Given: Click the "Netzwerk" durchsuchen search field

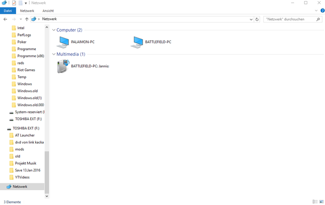Looking at the screenshot, I should point(290,19).
